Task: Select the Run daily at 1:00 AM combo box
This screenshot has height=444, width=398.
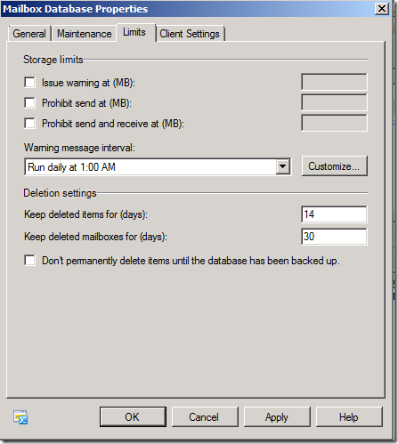Action: (x=158, y=167)
